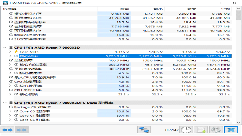
Task: Click the 40,465 MB current value
Action: [119, 31]
